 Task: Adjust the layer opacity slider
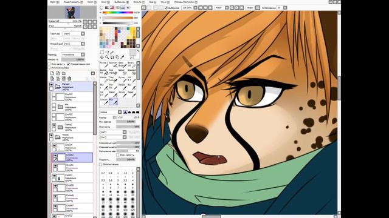point(73,59)
